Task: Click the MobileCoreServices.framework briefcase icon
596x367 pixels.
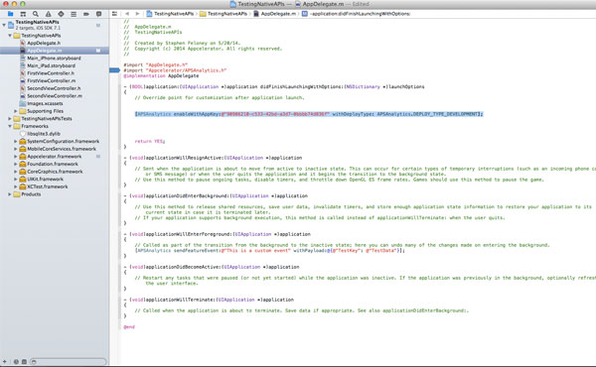Action: coord(23,149)
